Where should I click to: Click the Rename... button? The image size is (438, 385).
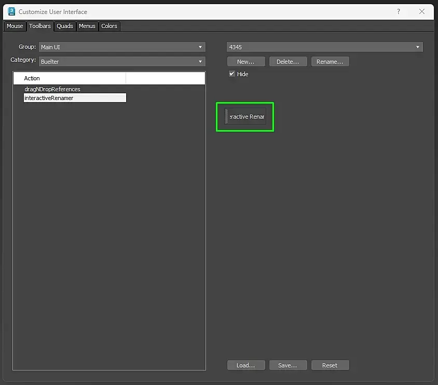click(x=330, y=62)
